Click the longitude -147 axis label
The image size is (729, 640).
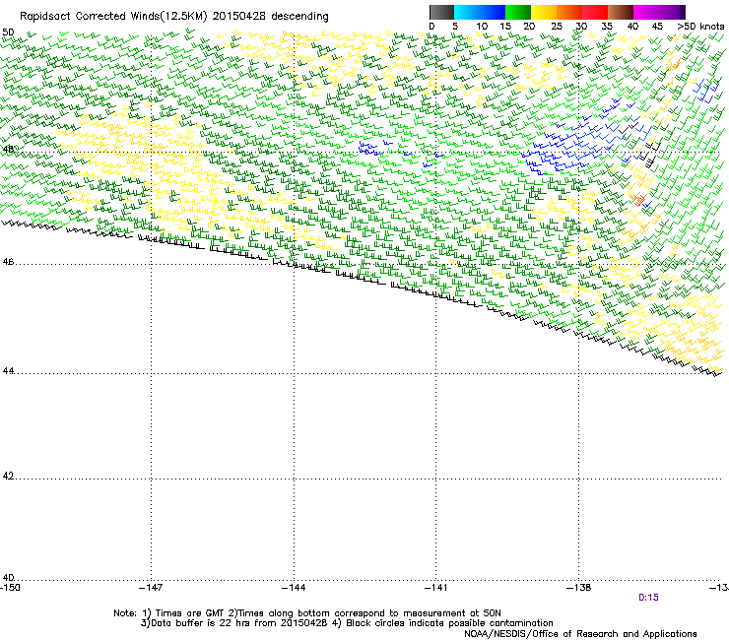tap(151, 588)
